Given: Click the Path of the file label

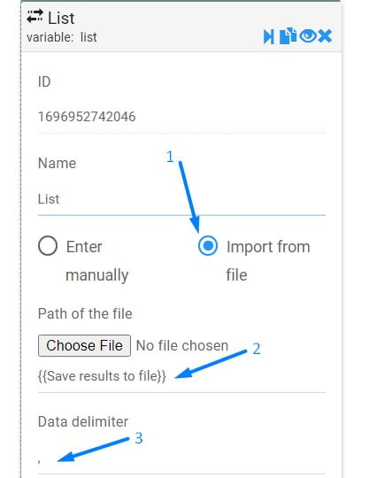Looking at the screenshot, I should pyautogui.click(x=85, y=313).
